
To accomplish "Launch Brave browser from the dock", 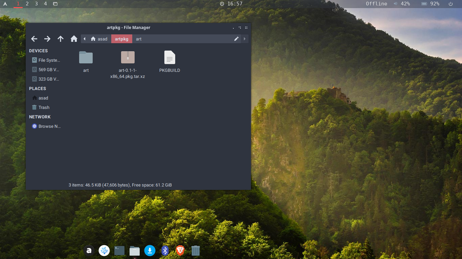I will 180,251.
